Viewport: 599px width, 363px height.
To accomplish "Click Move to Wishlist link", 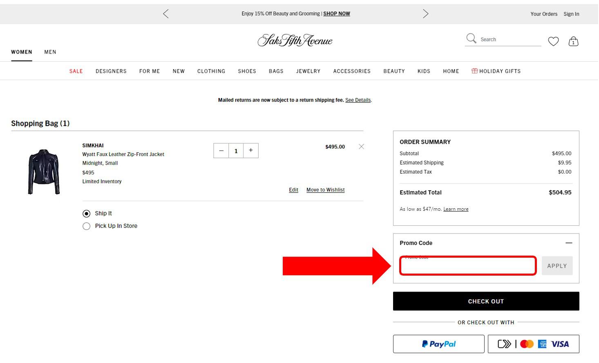I will click(326, 190).
